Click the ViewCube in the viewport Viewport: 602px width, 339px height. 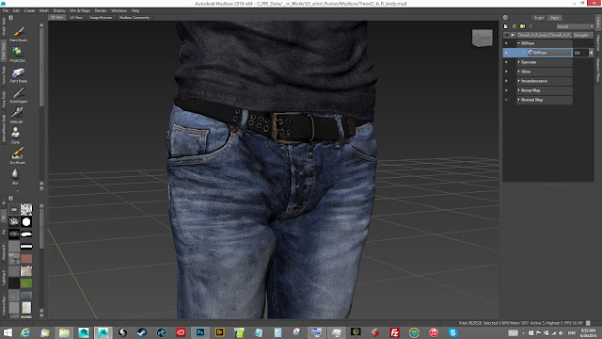click(483, 38)
